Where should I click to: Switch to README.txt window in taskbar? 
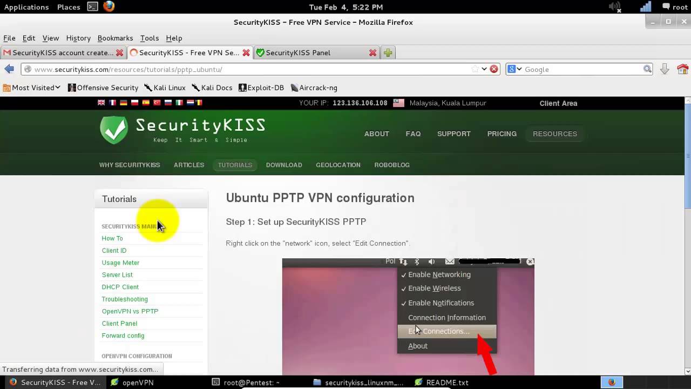coord(442,382)
